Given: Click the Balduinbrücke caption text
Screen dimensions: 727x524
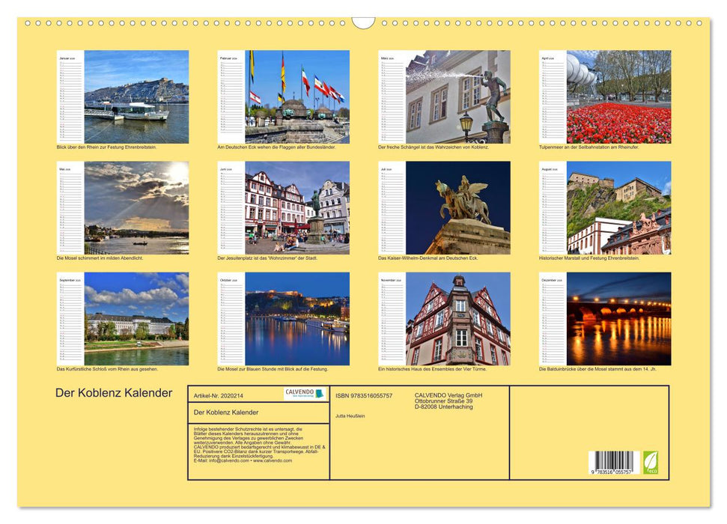Looking at the screenshot, I should 599,369.
